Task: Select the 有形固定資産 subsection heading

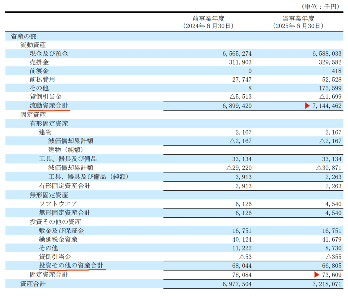Action: click(49, 124)
